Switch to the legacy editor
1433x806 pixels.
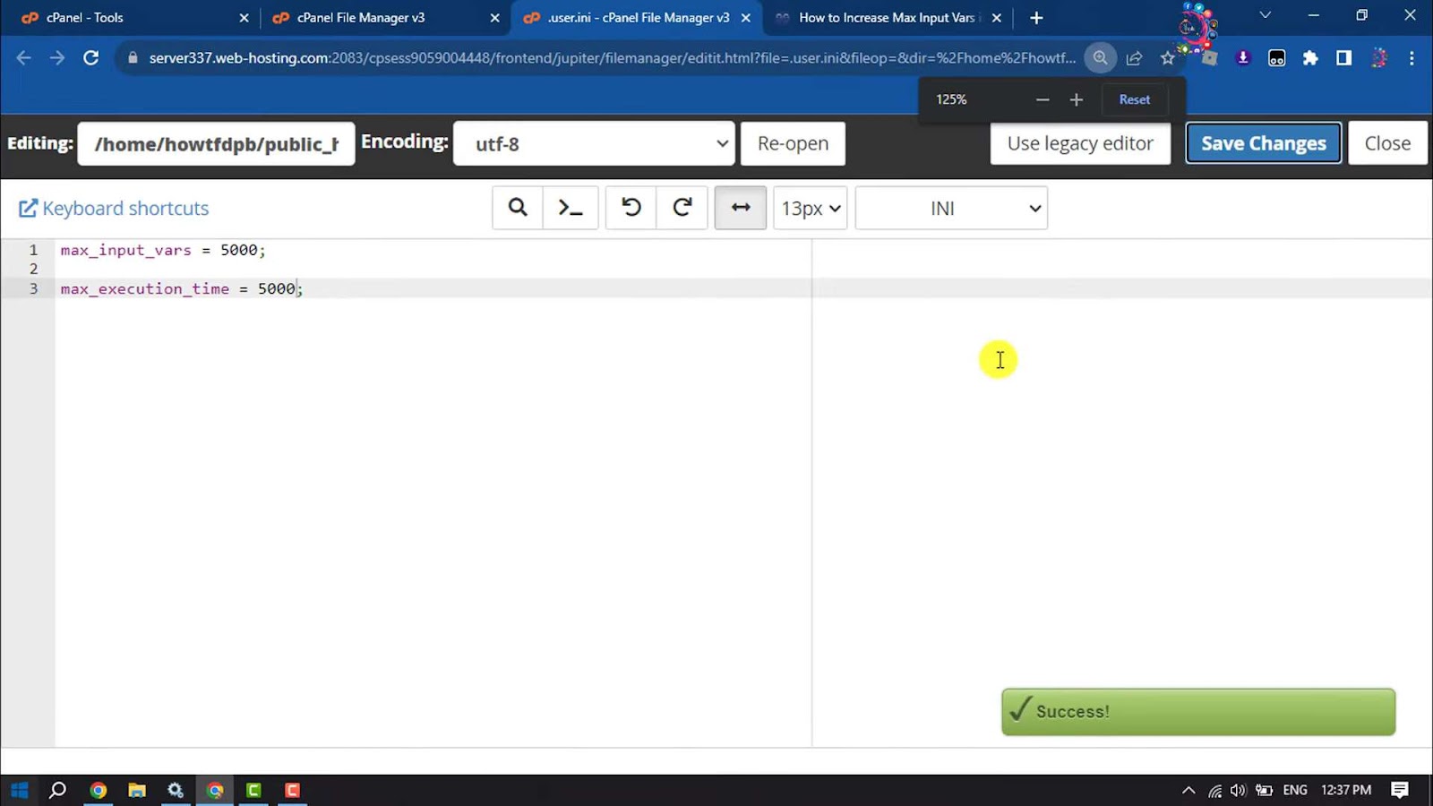[1080, 143]
